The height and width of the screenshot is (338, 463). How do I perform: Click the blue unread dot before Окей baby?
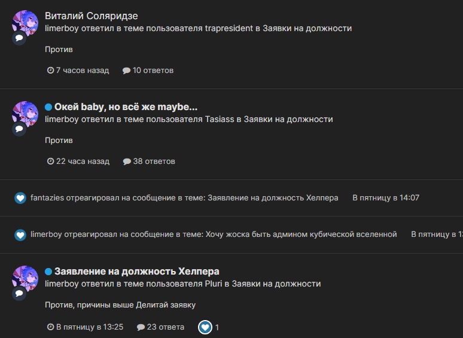pyautogui.click(x=48, y=107)
